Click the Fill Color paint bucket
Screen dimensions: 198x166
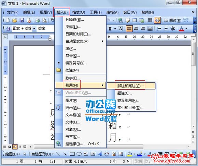[130, 154]
